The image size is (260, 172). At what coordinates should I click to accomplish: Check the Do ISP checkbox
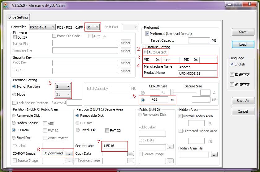(15, 37)
